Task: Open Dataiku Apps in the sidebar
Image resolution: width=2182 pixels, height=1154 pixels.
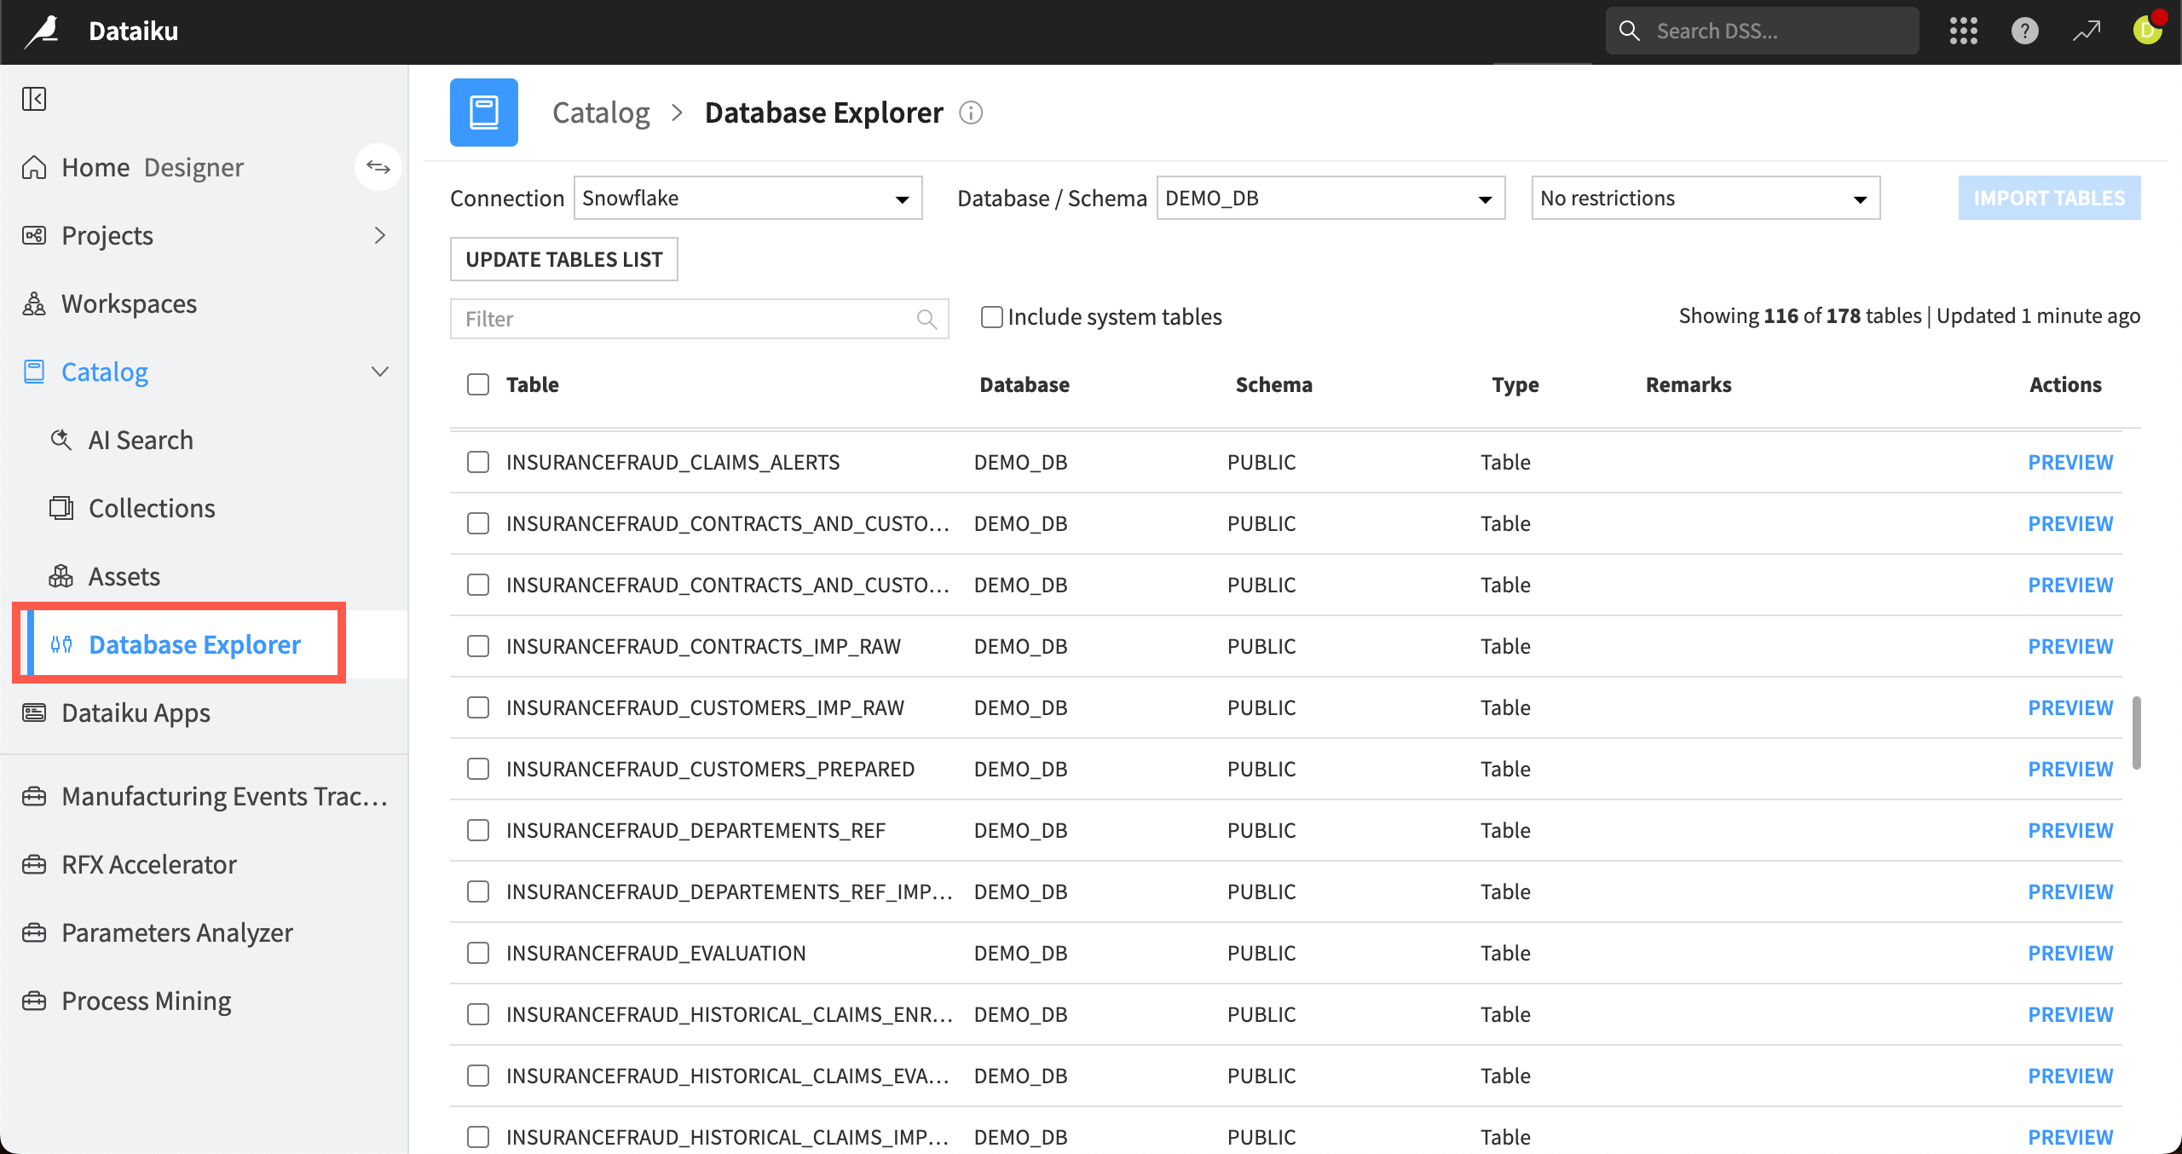Action: (136, 713)
